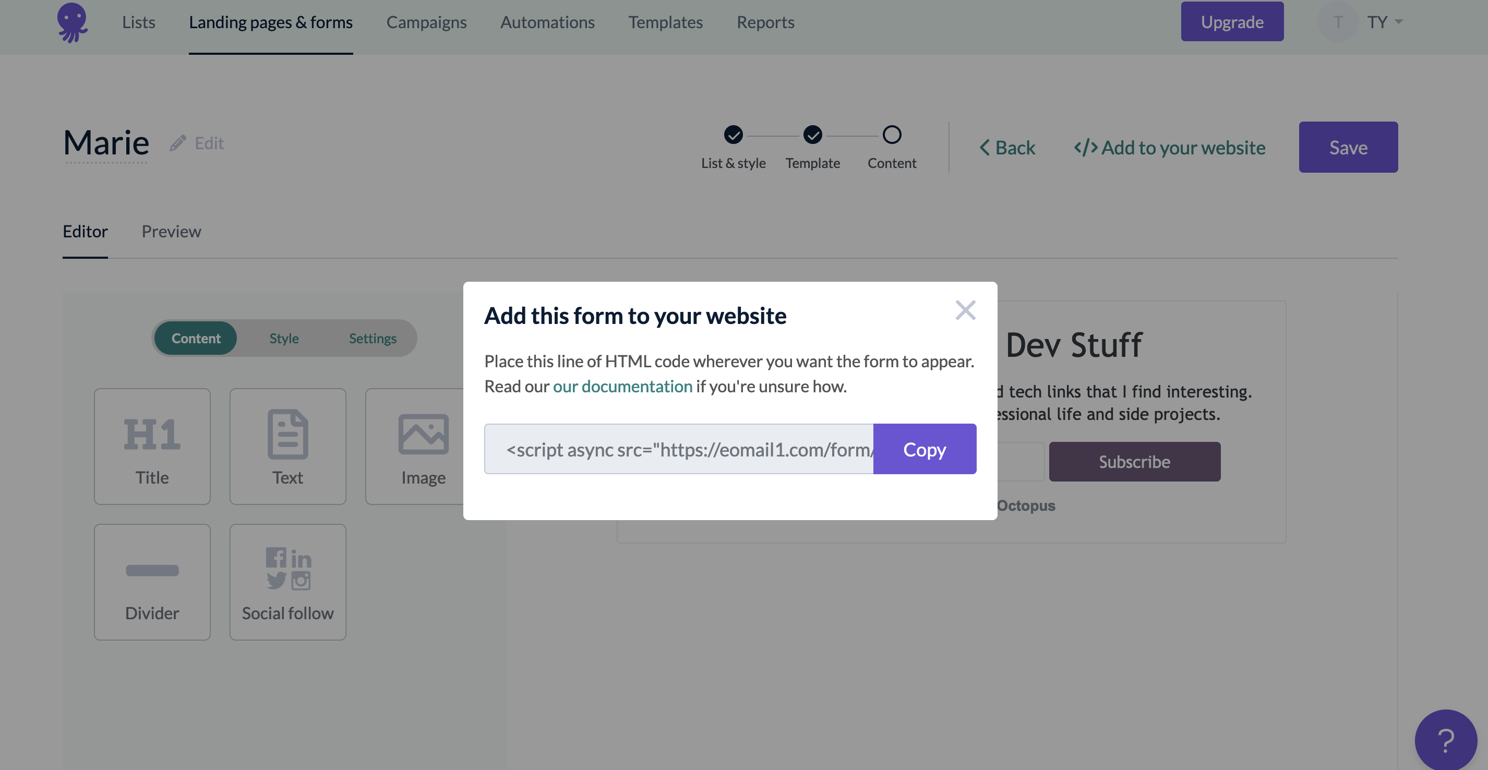This screenshot has height=770, width=1488.
Task: Select the Text content block
Action: tap(287, 446)
